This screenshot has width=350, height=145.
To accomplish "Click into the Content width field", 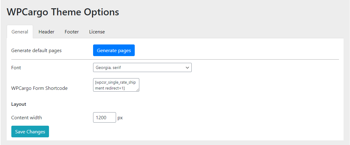I will (x=104, y=117).
